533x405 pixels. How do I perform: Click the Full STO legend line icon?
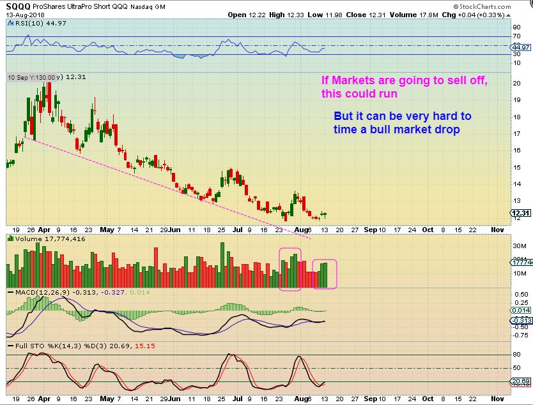[10, 346]
